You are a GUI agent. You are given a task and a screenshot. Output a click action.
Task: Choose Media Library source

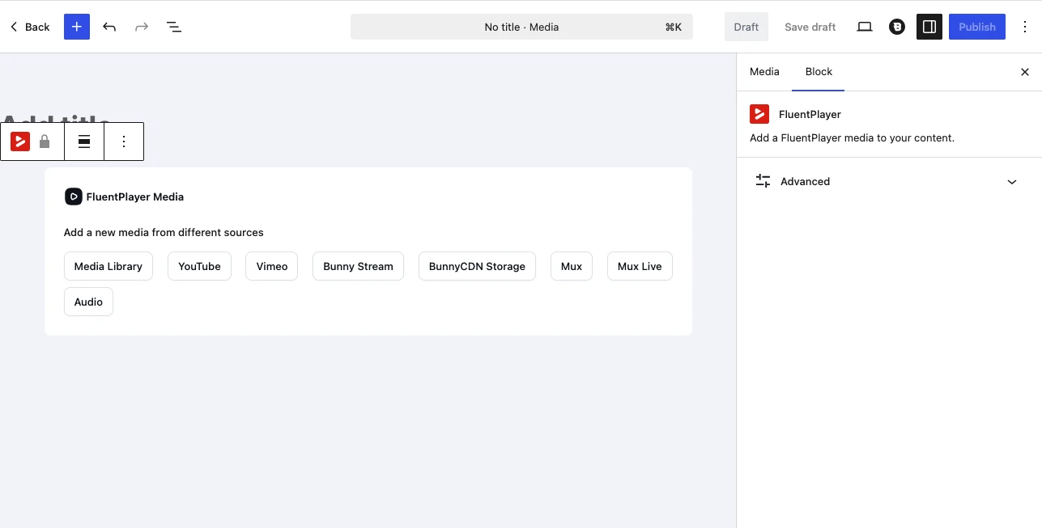pyautogui.click(x=108, y=266)
